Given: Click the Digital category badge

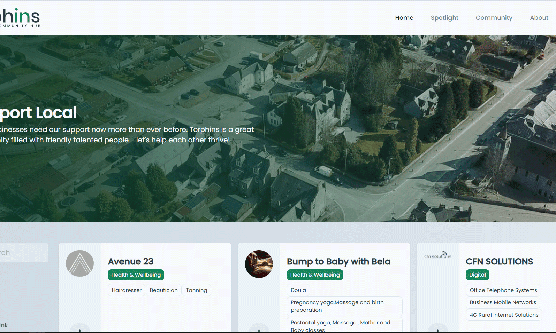Looking at the screenshot, I should [477, 275].
